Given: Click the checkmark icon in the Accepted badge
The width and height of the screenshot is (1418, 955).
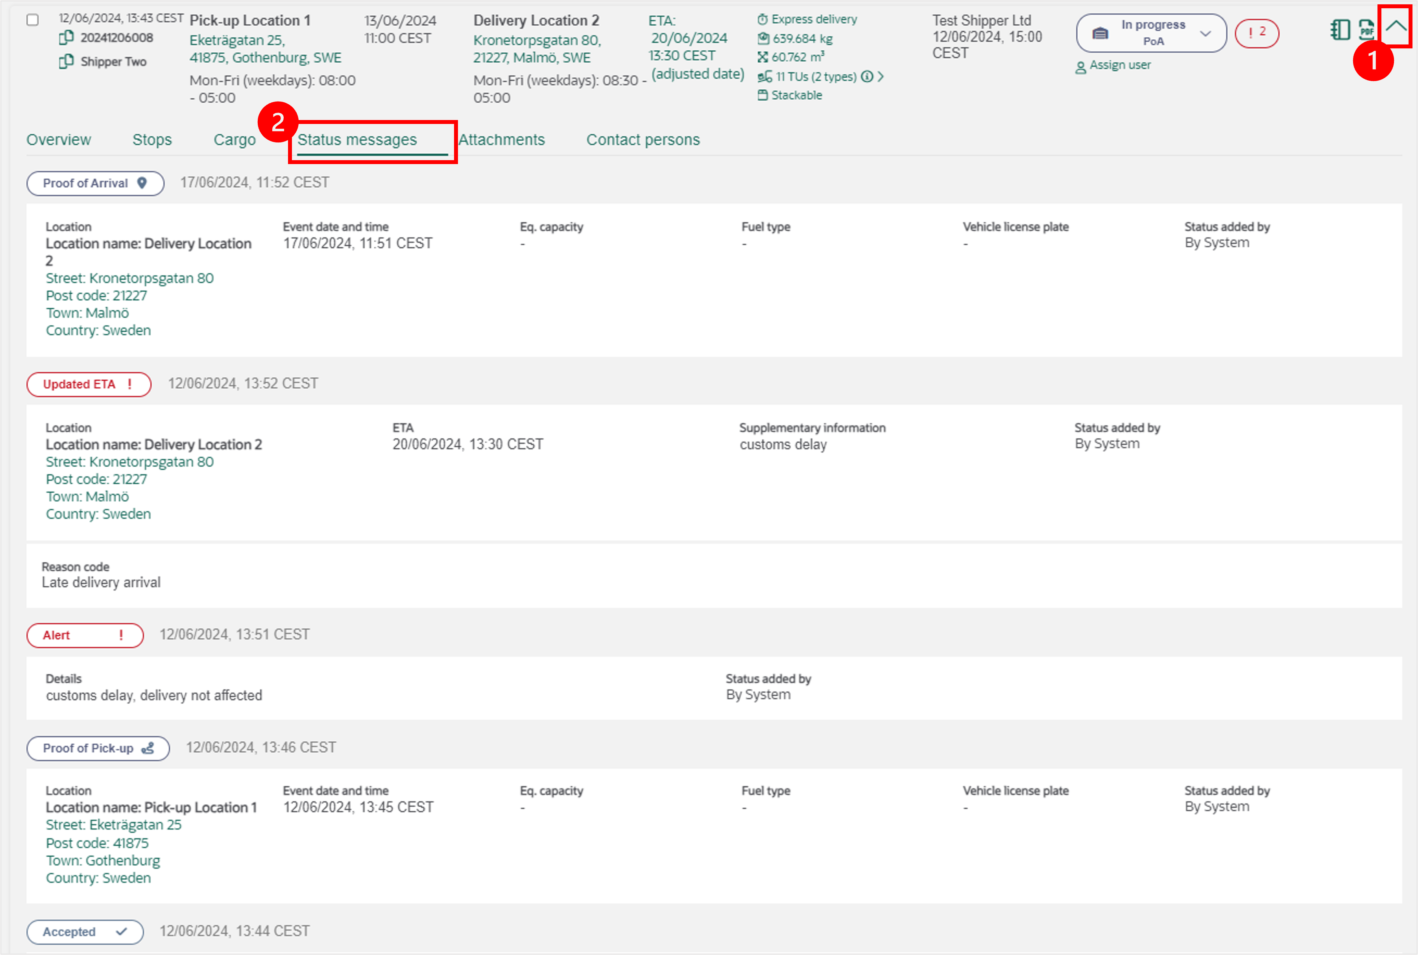Looking at the screenshot, I should (121, 932).
